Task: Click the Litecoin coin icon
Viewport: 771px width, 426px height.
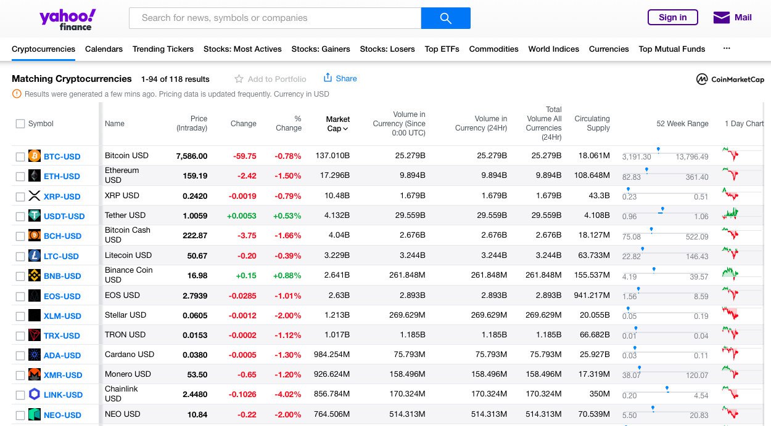Action: click(35, 256)
